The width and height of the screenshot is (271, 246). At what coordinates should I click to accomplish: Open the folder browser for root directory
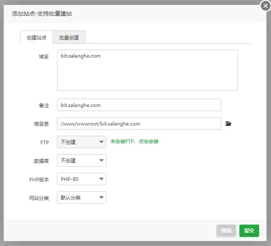tap(228, 123)
